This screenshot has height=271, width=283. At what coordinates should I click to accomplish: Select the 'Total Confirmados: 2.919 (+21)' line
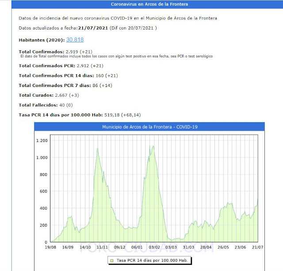tap(55, 52)
